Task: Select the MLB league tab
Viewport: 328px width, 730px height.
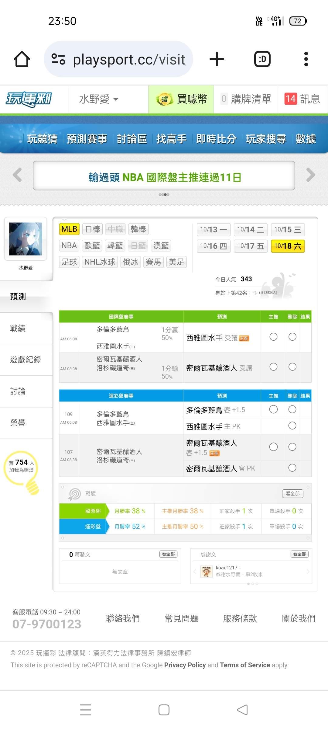Action: pyautogui.click(x=69, y=229)
